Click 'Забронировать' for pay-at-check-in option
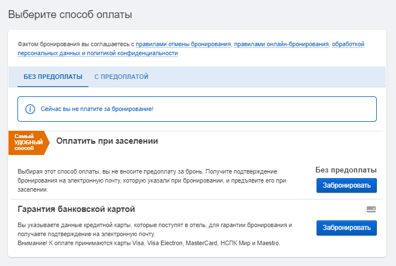 click(x=346, y=185)
